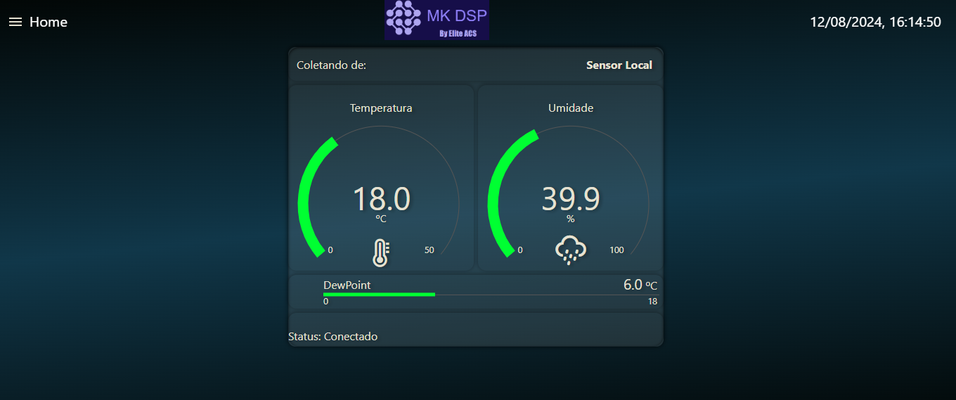Click the temperature reading 18.0
The image size is (956, 400).
tap(381, 199)
